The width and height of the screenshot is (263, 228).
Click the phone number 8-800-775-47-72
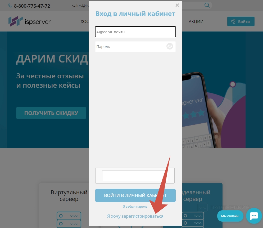coord(32,6)
